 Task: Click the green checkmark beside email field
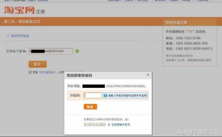click(x=77, y=51)
